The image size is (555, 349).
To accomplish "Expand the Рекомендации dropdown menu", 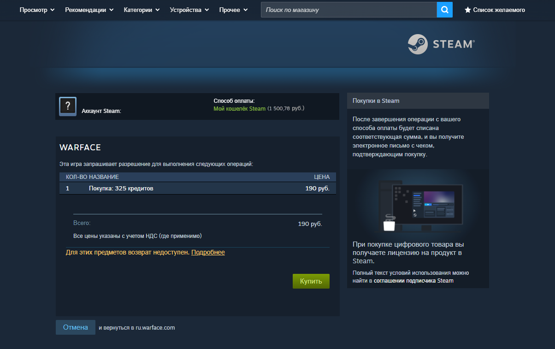I will click(x=89, y=10).
